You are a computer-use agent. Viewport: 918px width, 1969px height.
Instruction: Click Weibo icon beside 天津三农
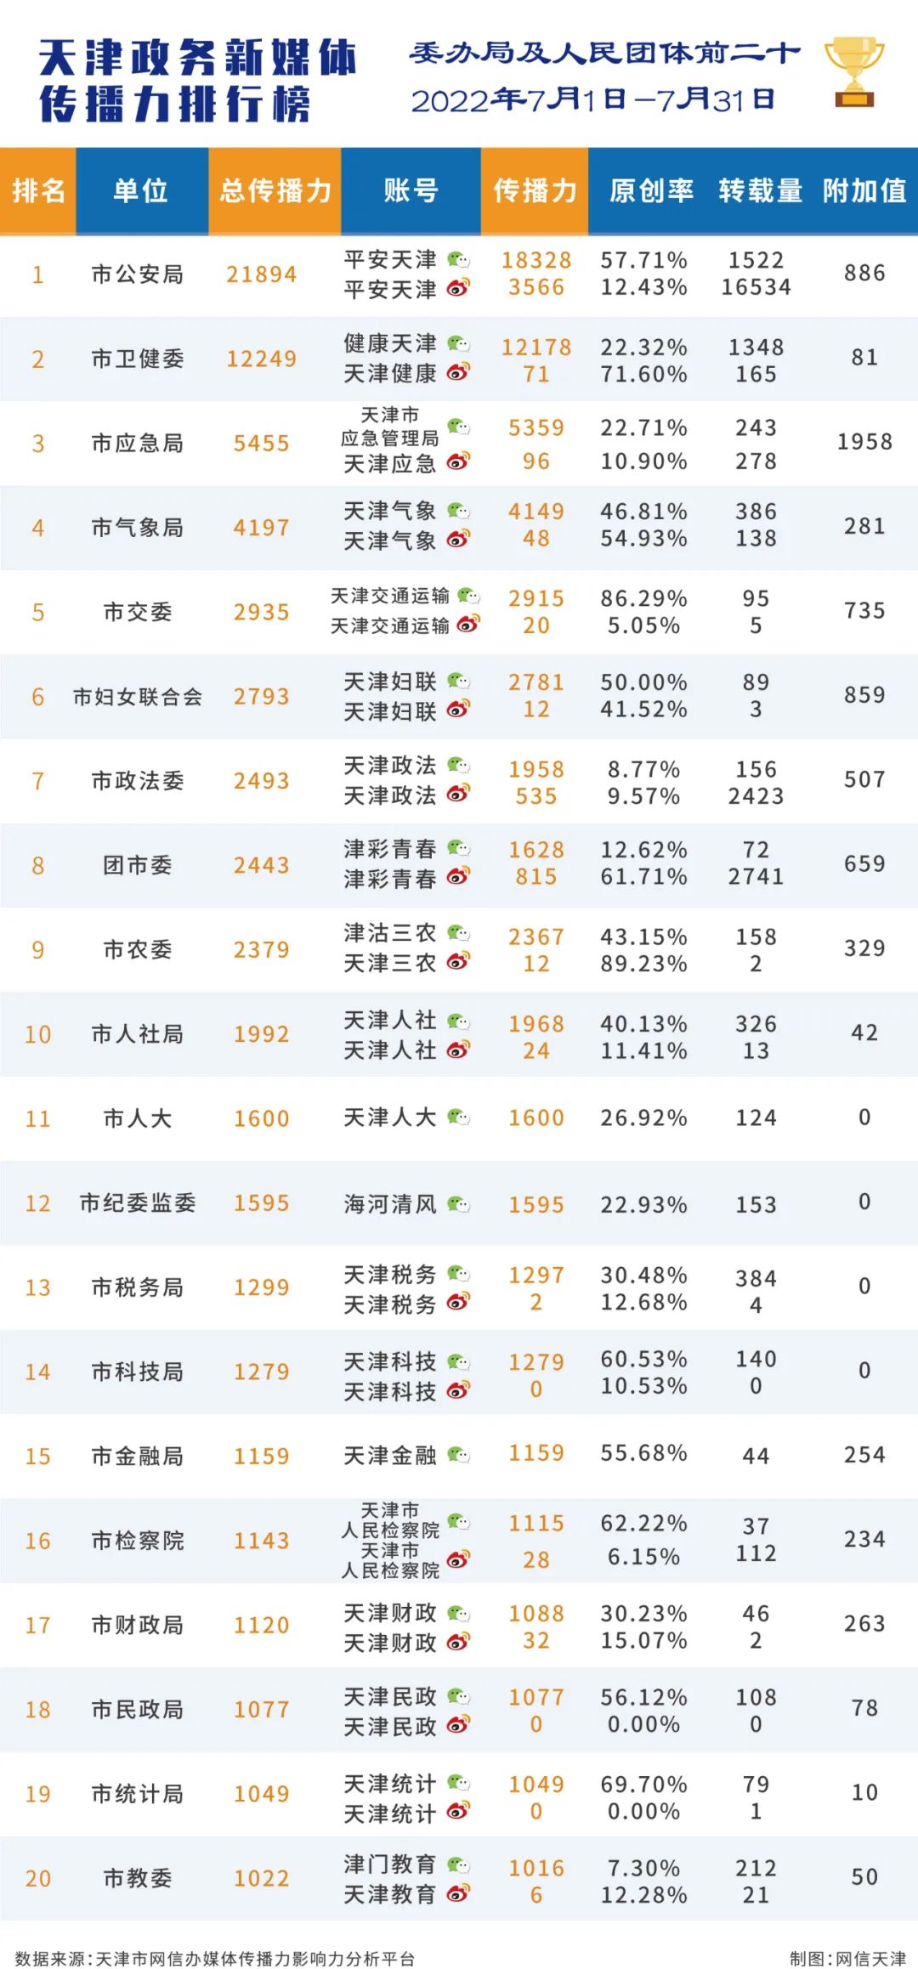(459, 961)
